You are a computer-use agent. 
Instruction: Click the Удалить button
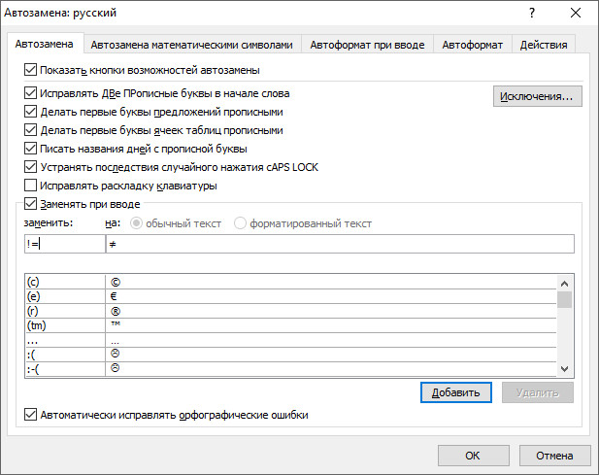click(538, 392)
